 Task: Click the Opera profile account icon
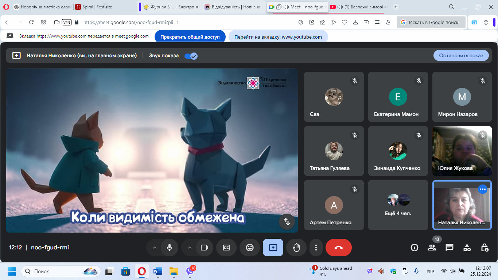tap(388, 22)
